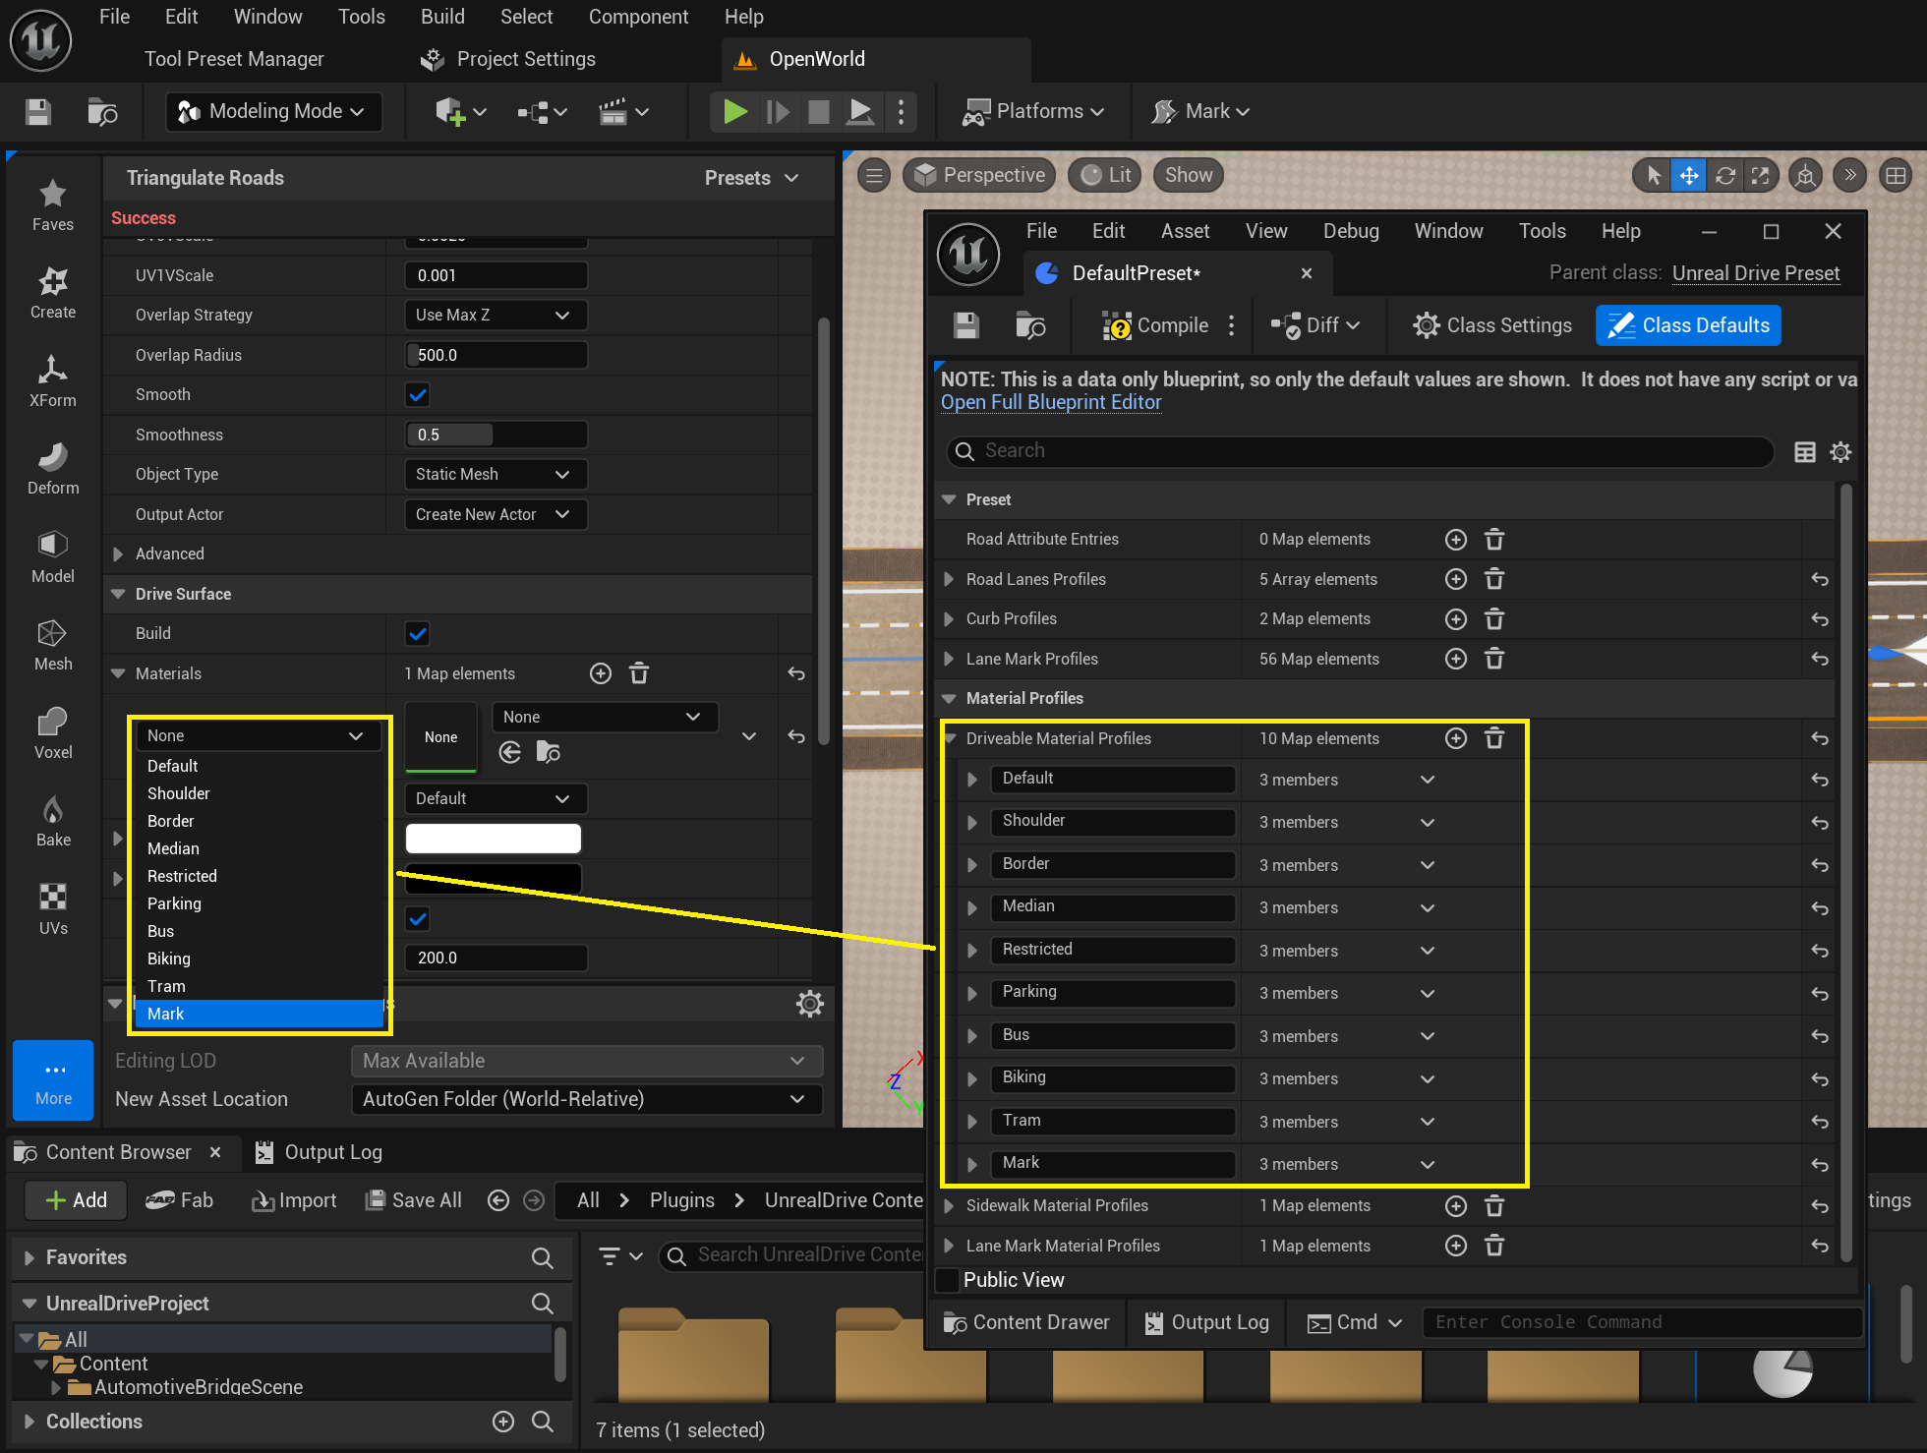Add a Driveable Material Profiles element
The height and width of the screenshot is (1453, 1927).
pos(1456,738)
